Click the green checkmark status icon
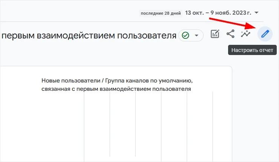The height and width of the screenshot is (162, 279). pyautogui.click(x=185, y=35)
